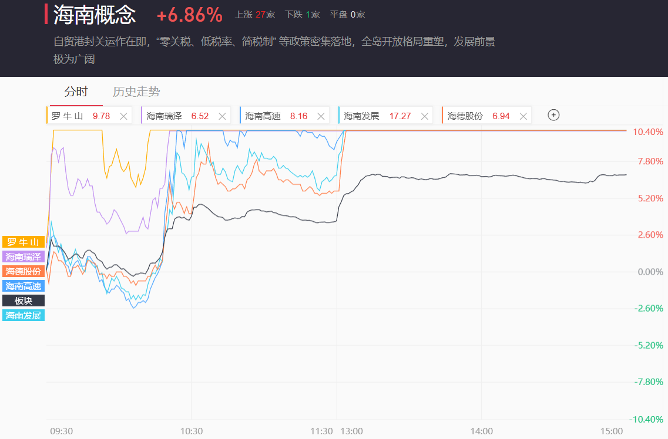This screenshot has width=668, height=439.
Task: Click the 海南概念 sector title
Action: (95, 15)
